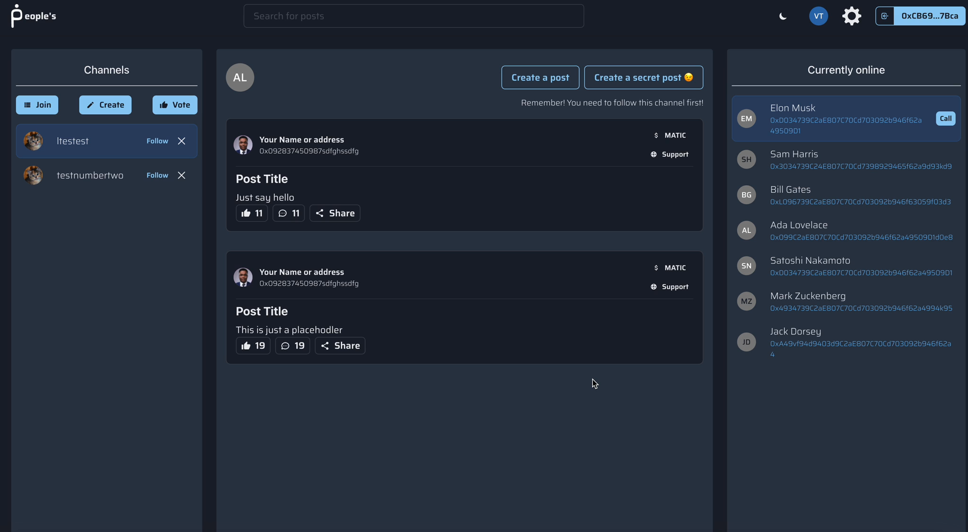
Task: Select the name Bill Gates
Action: pos(790,189)
